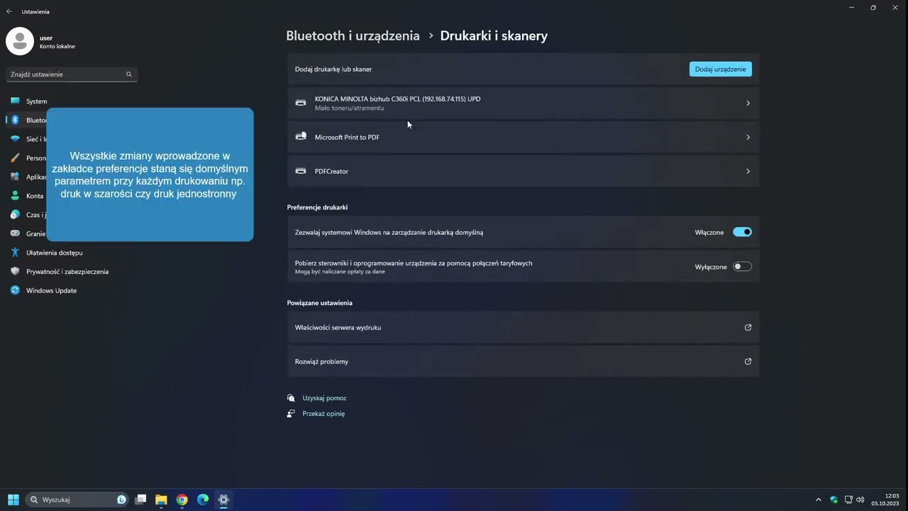Click the Windows Update sync icon
The height and width of the screenshot is (511, 908).
15,290
